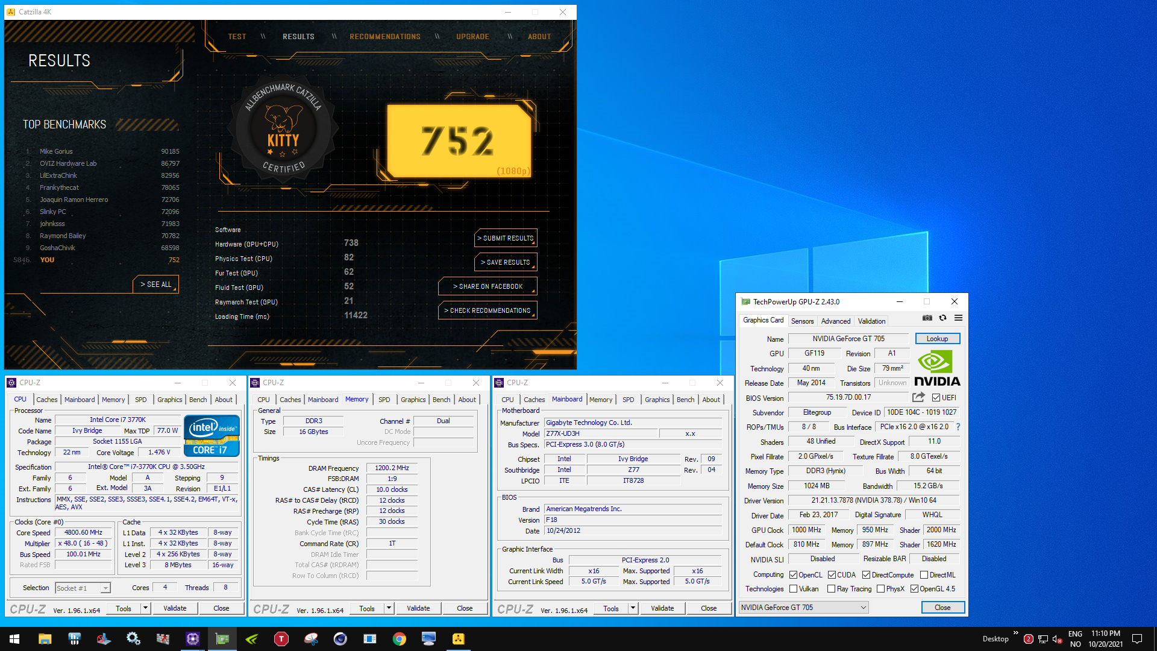Viewport: 1157px width, 651px height.
Task: Click the CPU-Z purple chip taskbar icon
Action: pos(193,639)
